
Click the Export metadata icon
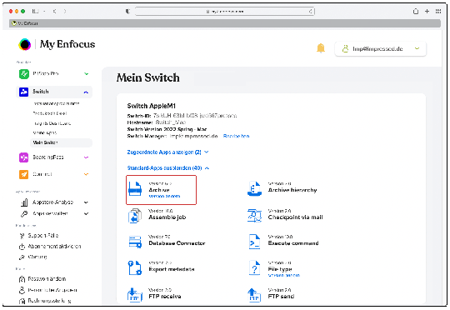tap(135, 267)
